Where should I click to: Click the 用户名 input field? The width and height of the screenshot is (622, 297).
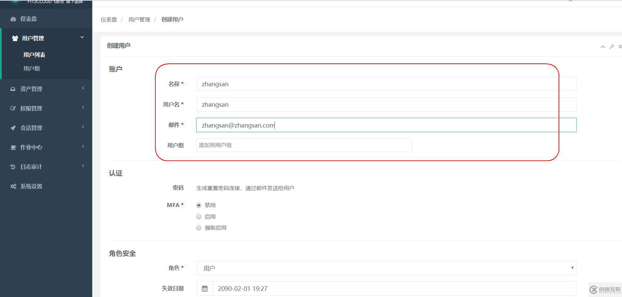[386, 105]
